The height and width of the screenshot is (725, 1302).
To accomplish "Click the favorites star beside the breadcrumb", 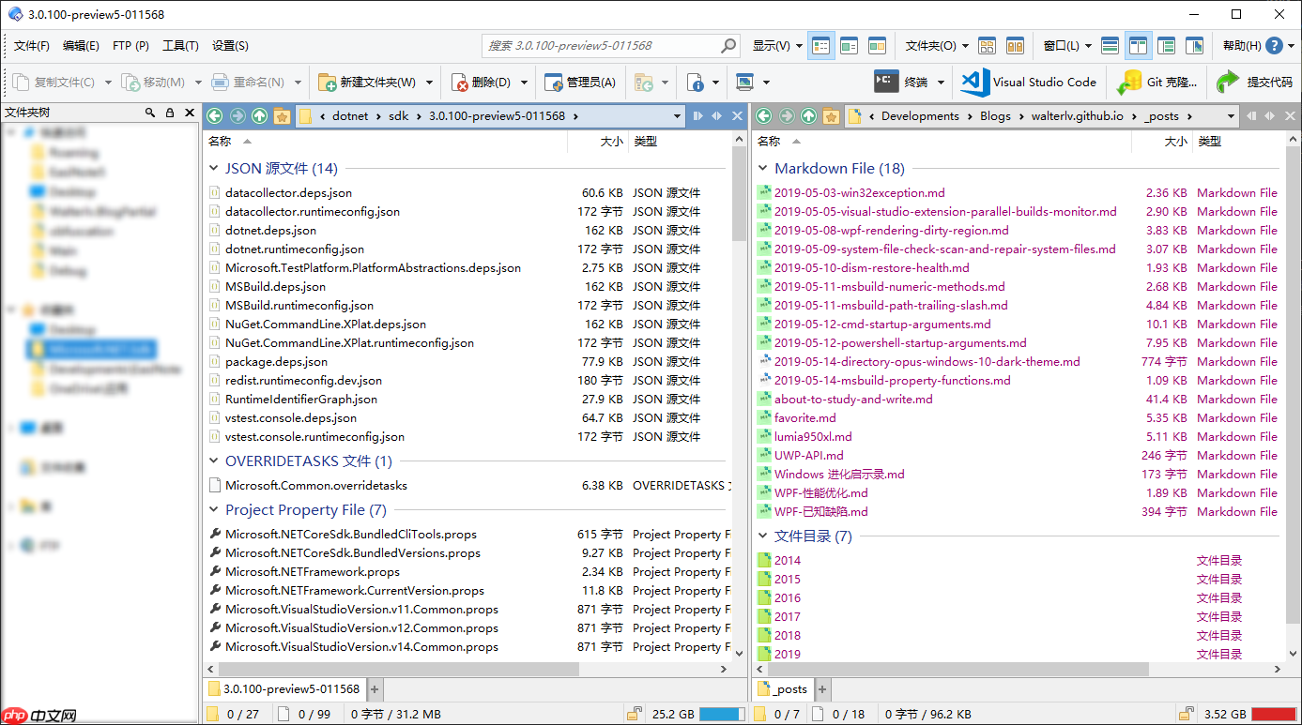I will (281, 115).
